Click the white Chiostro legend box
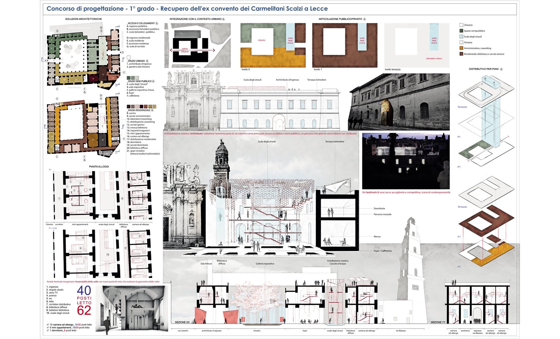The width and height of the screenshot is (560, 339). point(461,25)
